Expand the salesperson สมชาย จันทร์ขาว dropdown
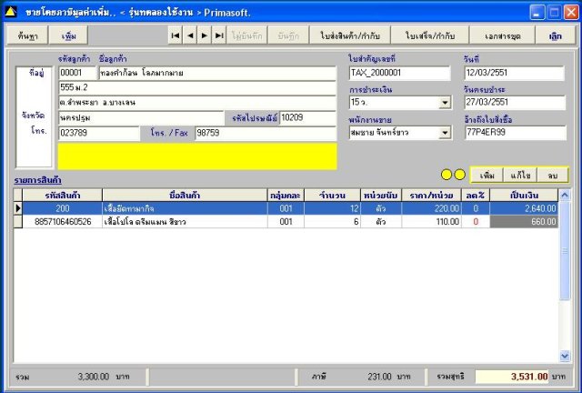Image resolution: width=582 pixels, height=393 pixels. [x=445, y=133]
